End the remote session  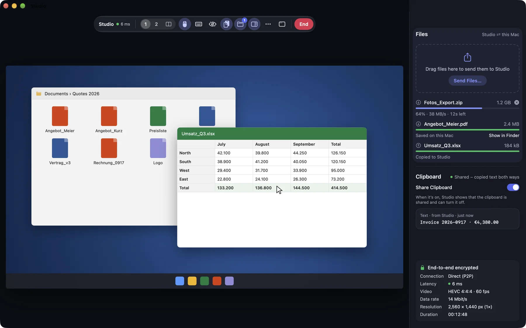(x=304, y=24)
